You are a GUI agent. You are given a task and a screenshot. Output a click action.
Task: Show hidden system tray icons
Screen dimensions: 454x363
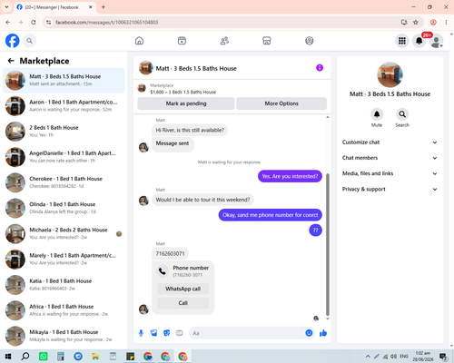click(x=368, y=357)
